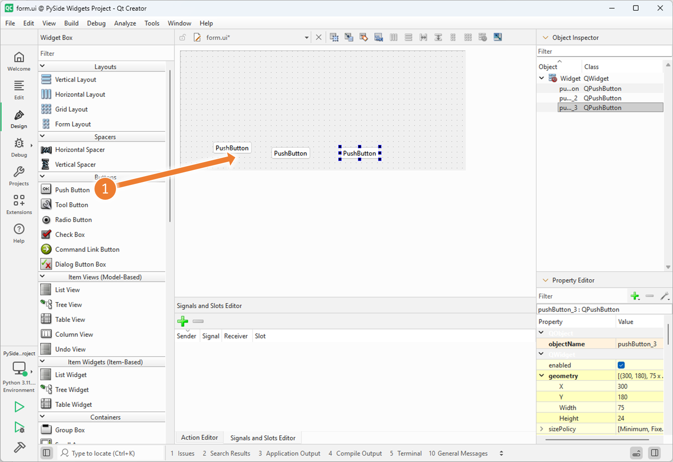
Task: Activate the Edit Buddies mode icon
Action: [364, 37]
